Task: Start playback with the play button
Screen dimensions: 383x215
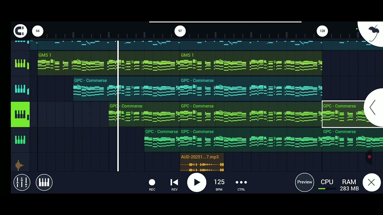Action: [x=197, y=182]
